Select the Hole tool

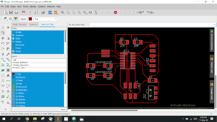point(8,70)
